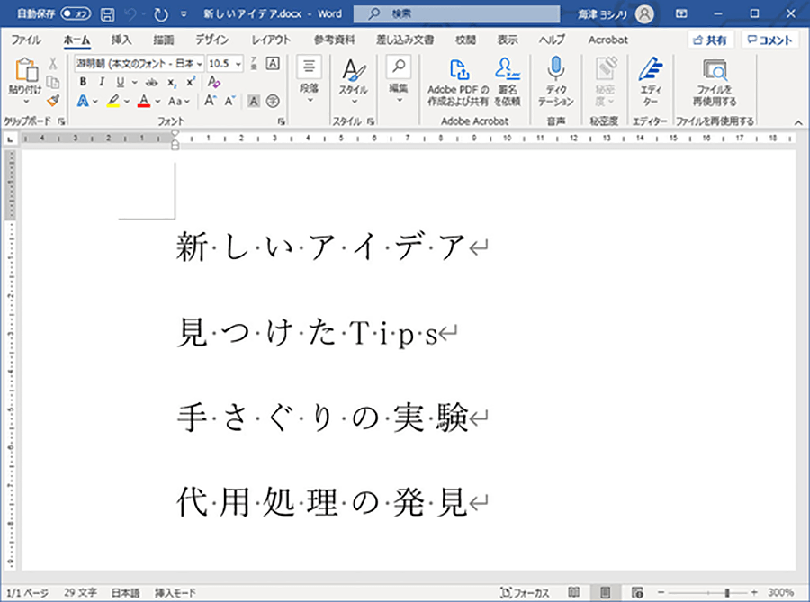810x602 pixels.
Task: Click the コメント (Comments) button
Action: click(x=769, y=40)
